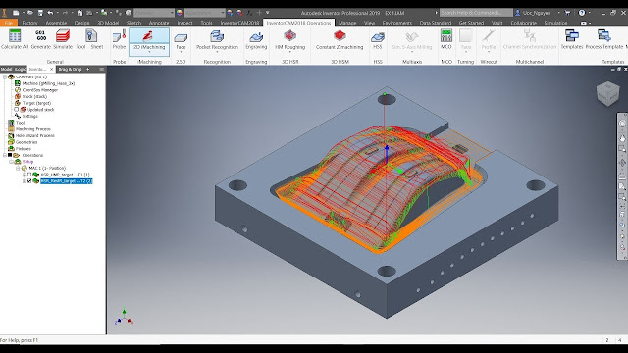Open the Constant Z machining icon
This screenshot has width=628, height=353.
click(340, 36)
